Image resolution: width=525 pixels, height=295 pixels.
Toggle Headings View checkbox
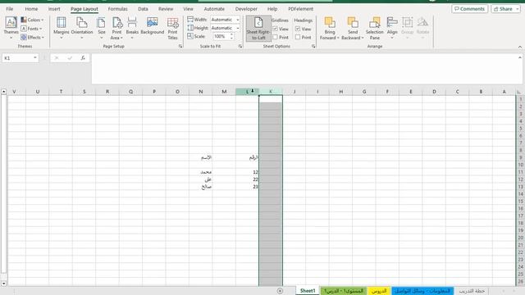(x=298, y=29)
